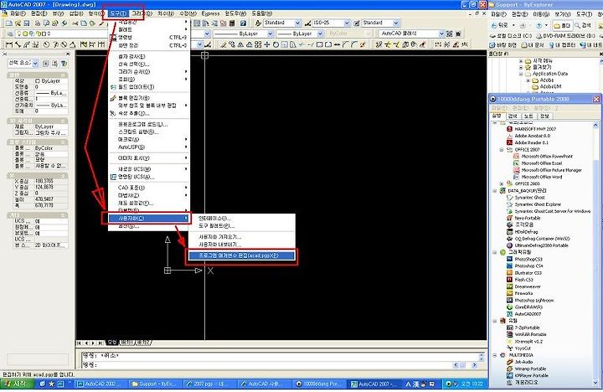The height and width of the screenshot is (392, 603).
Task: Click the 내 컴퓨터 link in Explorer links bar
Action: click(564, 44)
